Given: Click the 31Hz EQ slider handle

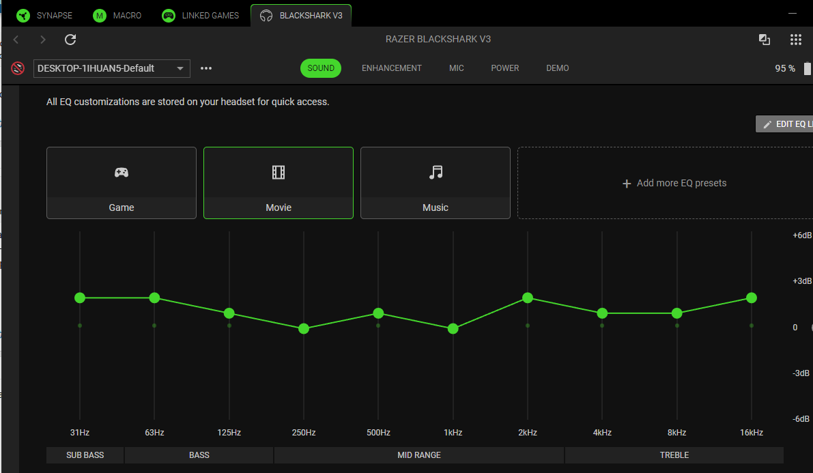Looking at the screenshot, I should coord(80,298).
